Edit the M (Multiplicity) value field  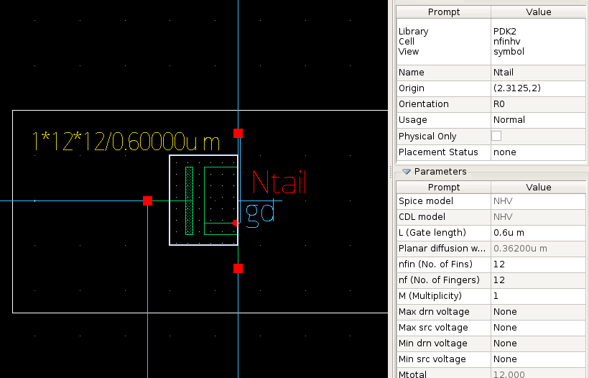point(538,296)
